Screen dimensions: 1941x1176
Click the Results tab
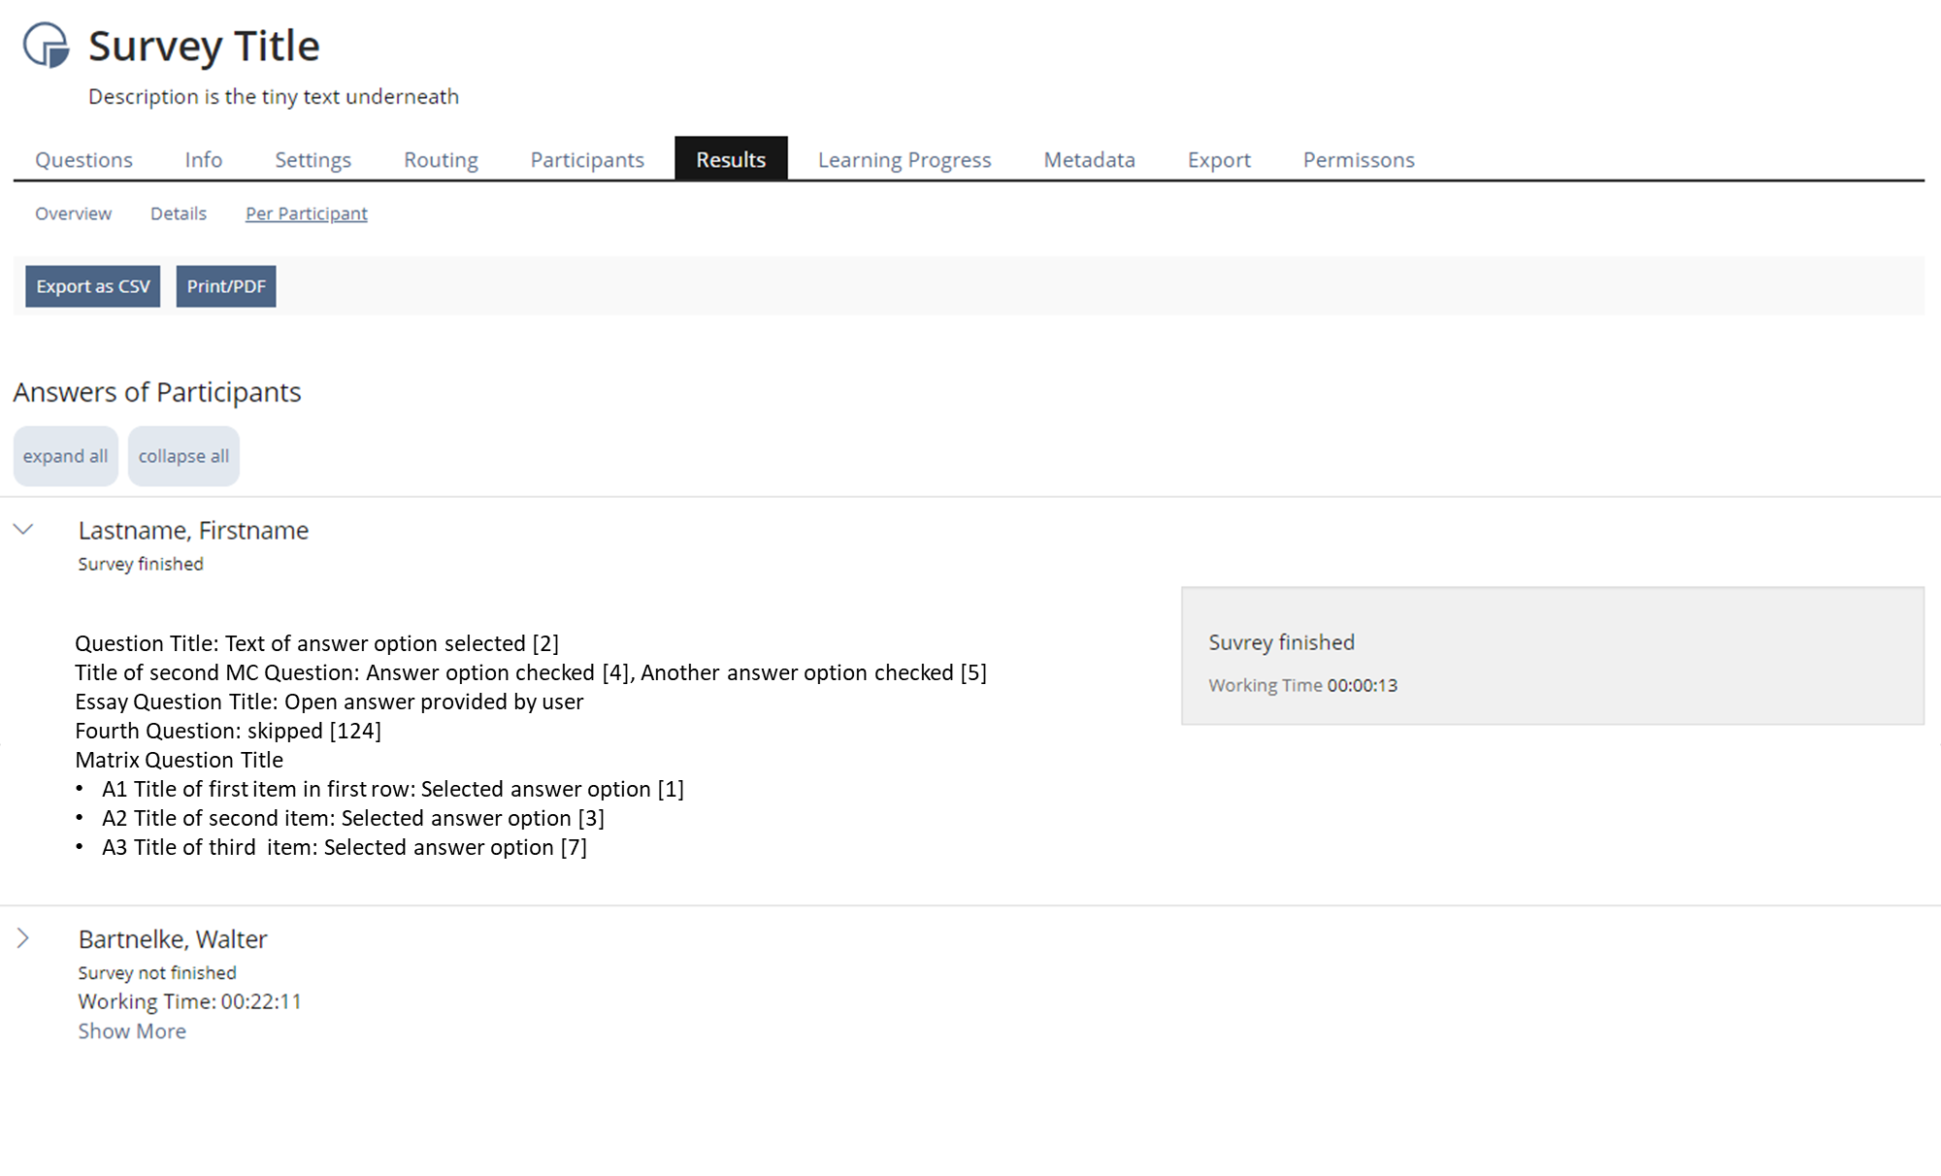click(x=731, y=160)
